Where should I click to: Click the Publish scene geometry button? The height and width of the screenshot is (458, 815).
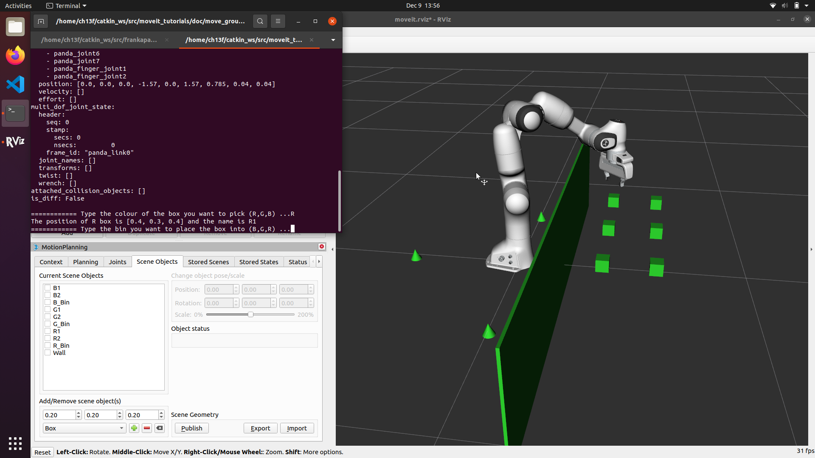pos(191,428)
